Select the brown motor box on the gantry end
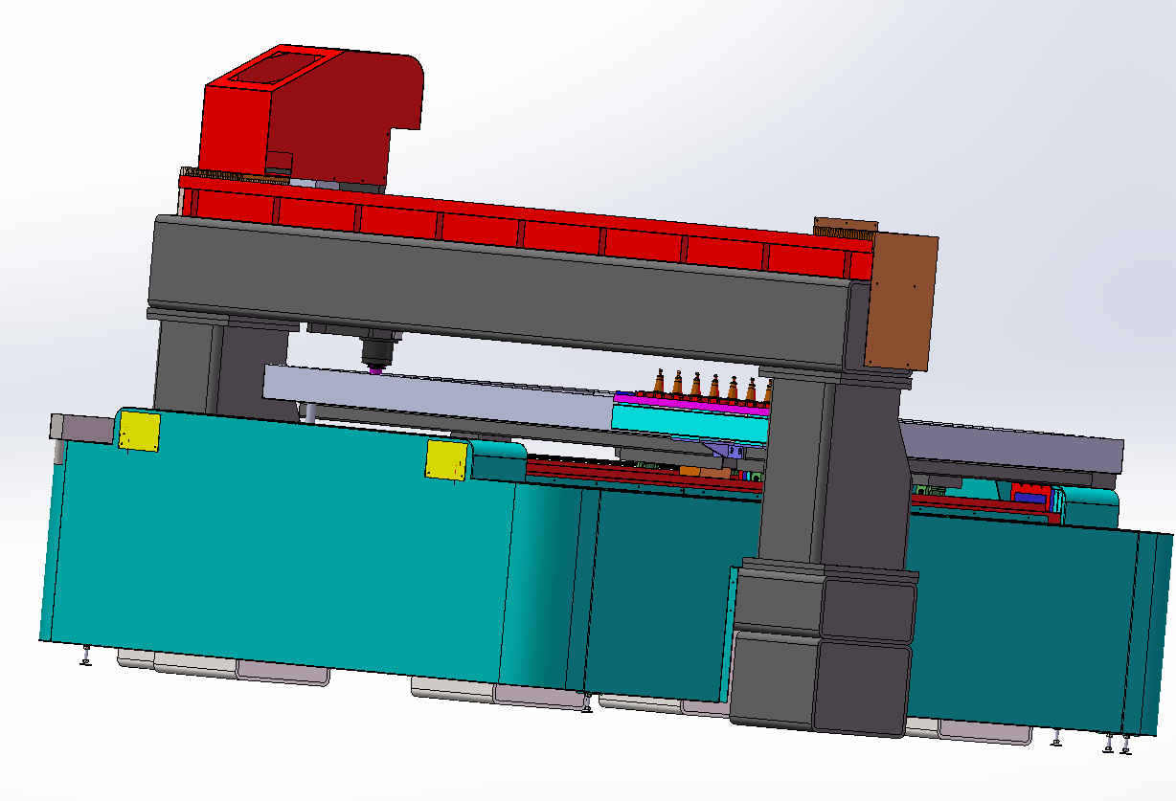1176x801 pixels. click(901, 300)
